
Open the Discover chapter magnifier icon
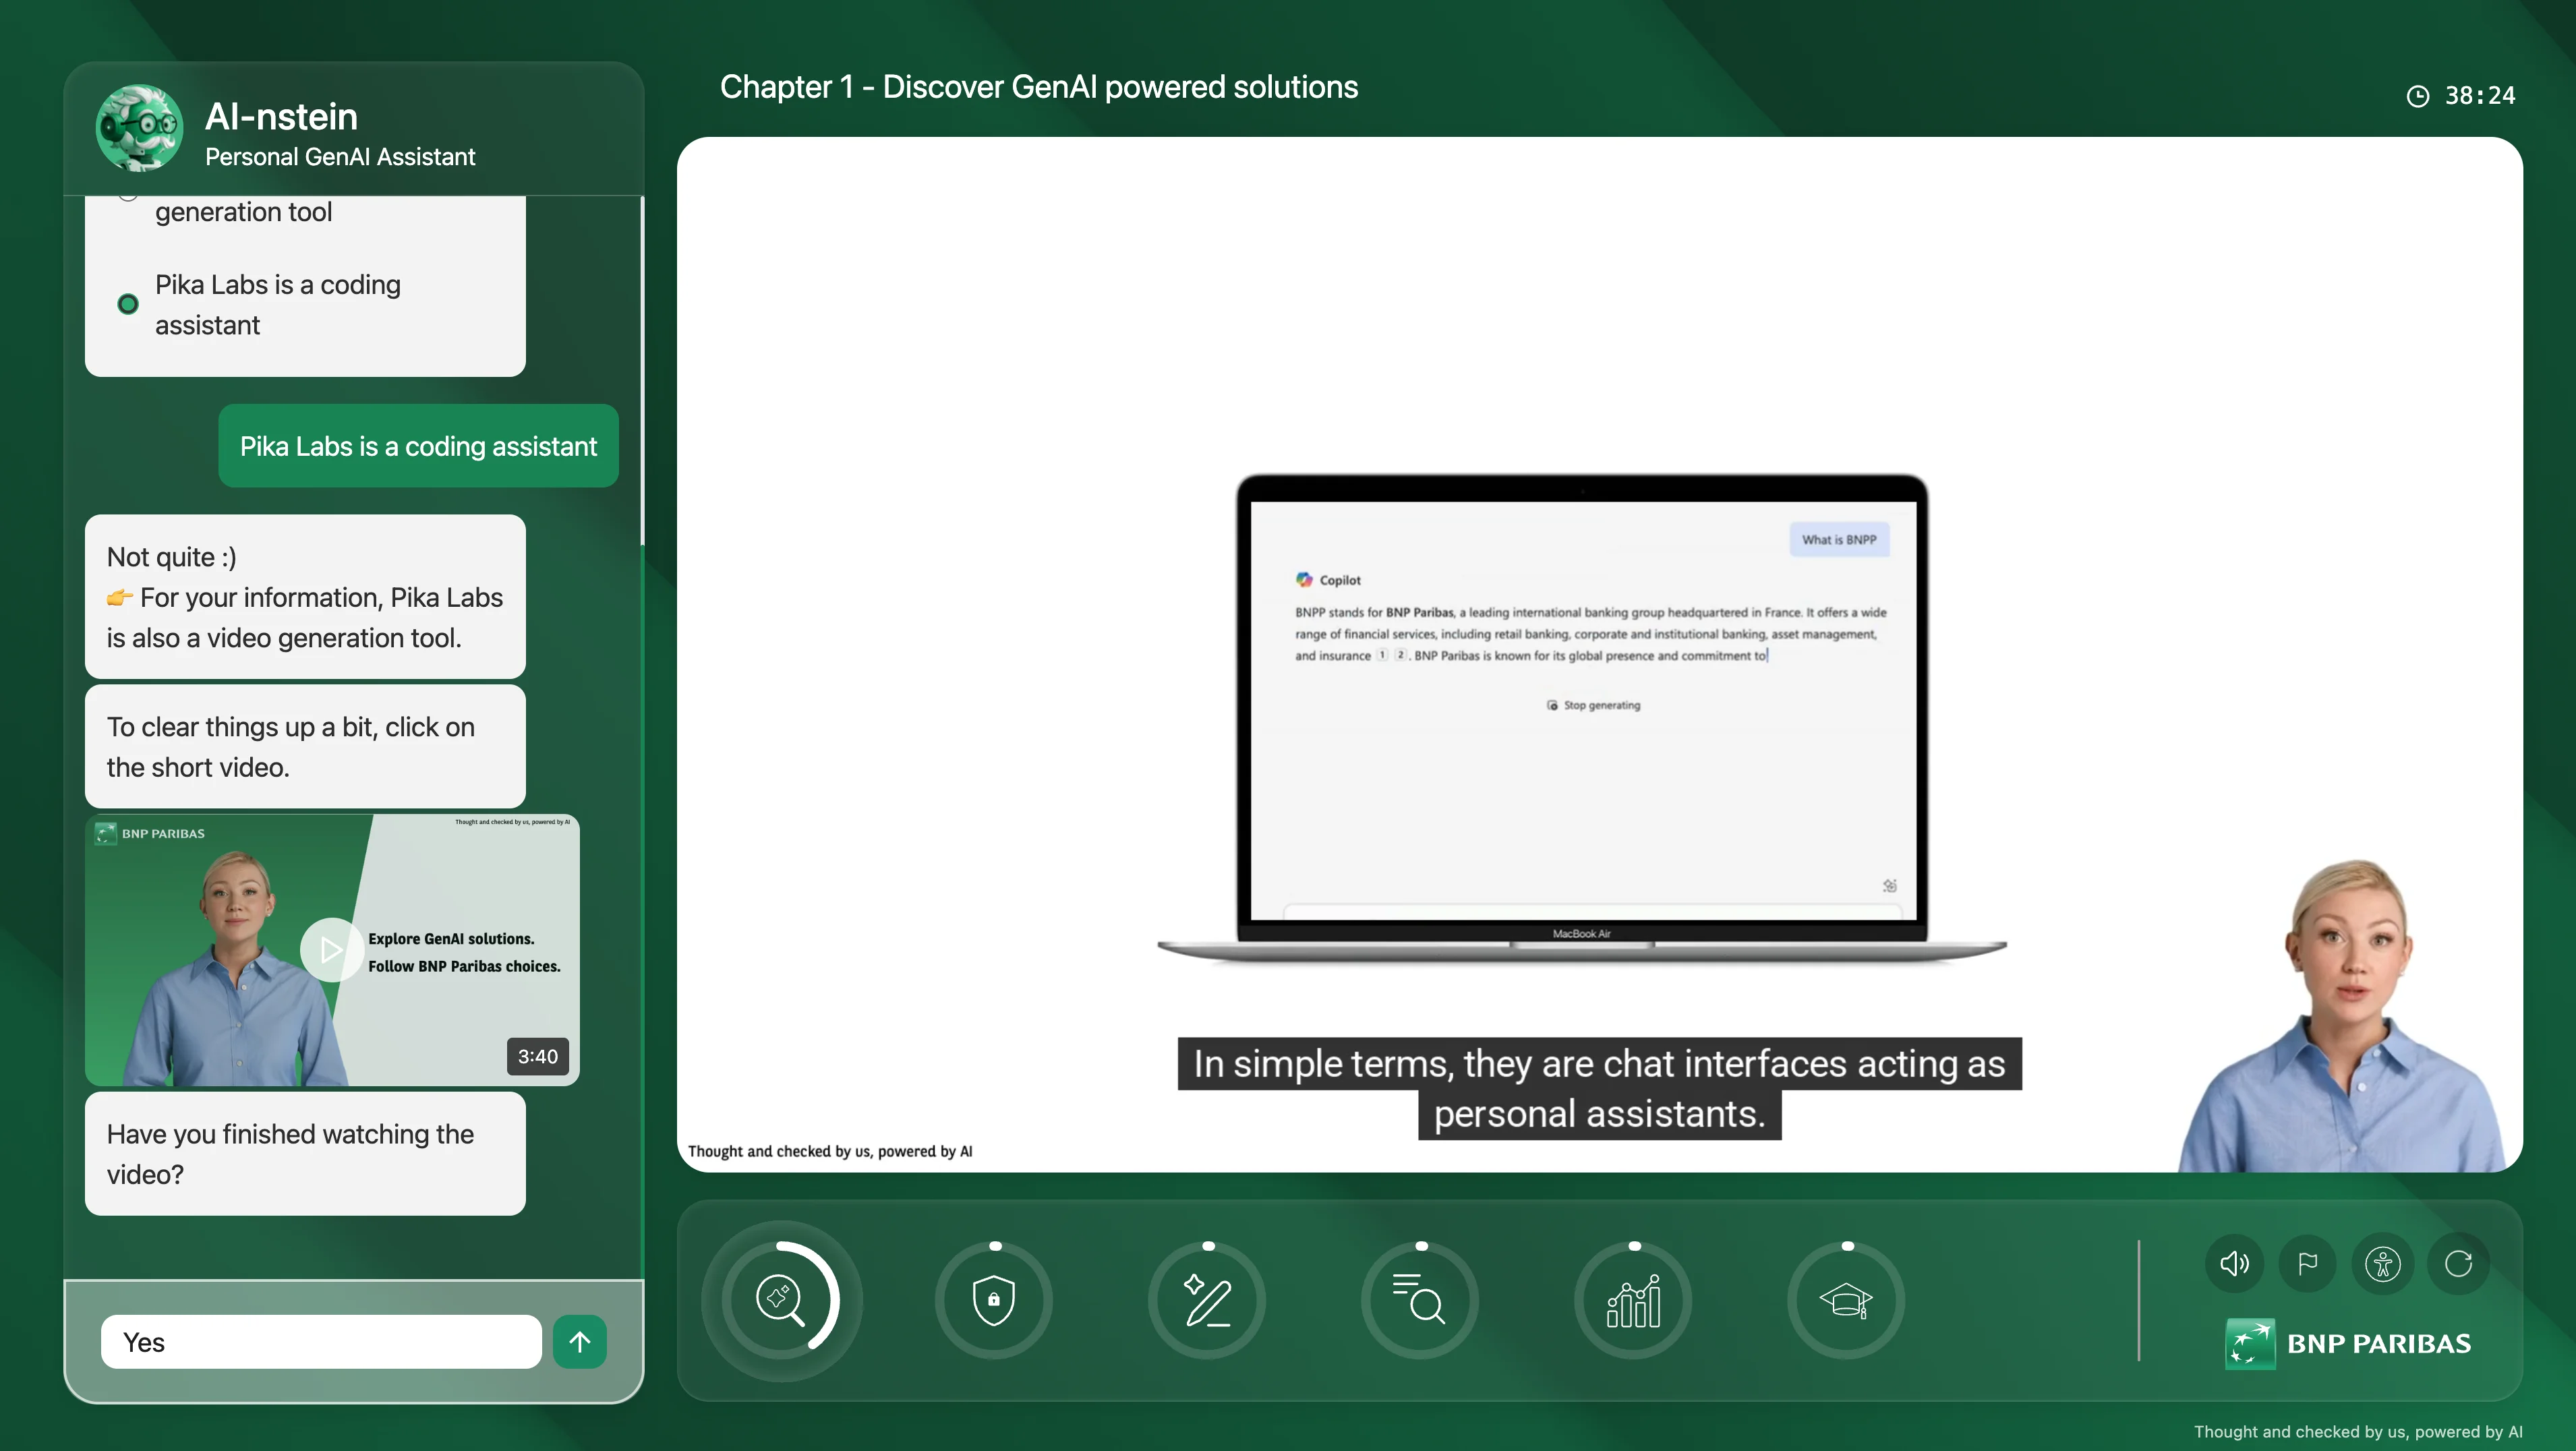pos(781,1300)
